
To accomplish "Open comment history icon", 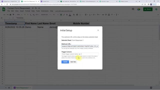I will coord(133,9).
